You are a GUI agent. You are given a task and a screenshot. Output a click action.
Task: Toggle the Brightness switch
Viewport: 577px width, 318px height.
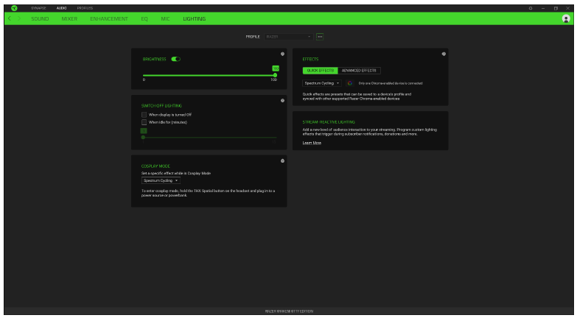pos(176,59)
